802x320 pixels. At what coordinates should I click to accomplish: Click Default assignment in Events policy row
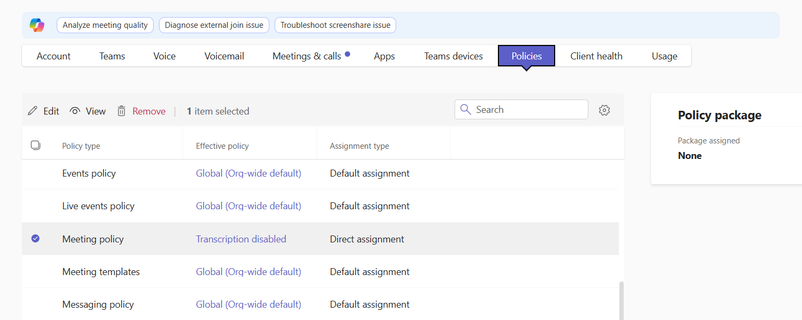pos(369,173)
